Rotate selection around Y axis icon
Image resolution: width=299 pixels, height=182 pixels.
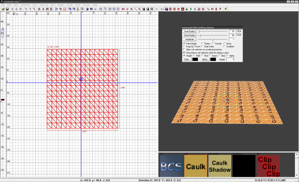click(30, 9)
